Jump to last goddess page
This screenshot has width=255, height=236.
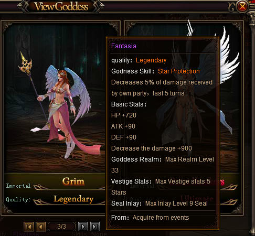[95, 227]
